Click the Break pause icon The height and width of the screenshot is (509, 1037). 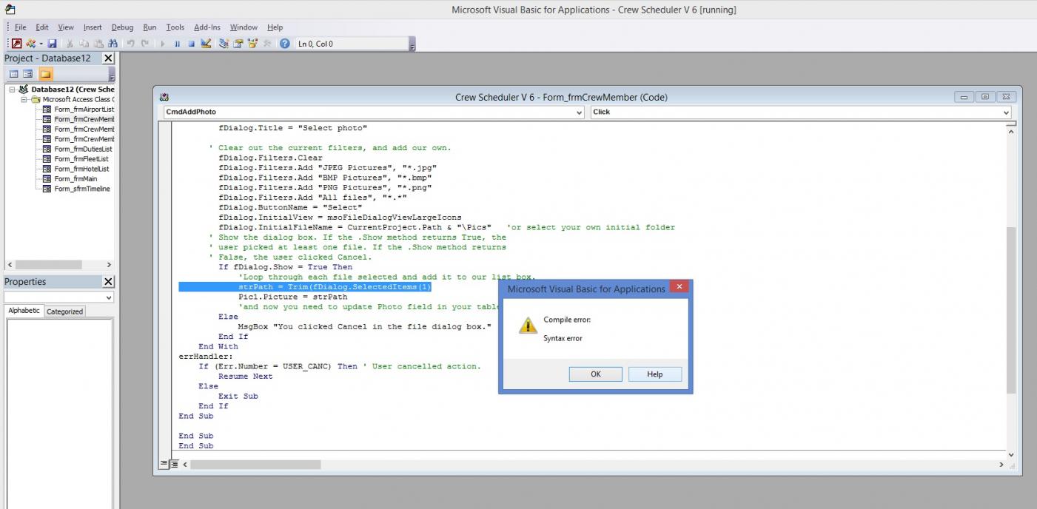click(x=177, y=44)
